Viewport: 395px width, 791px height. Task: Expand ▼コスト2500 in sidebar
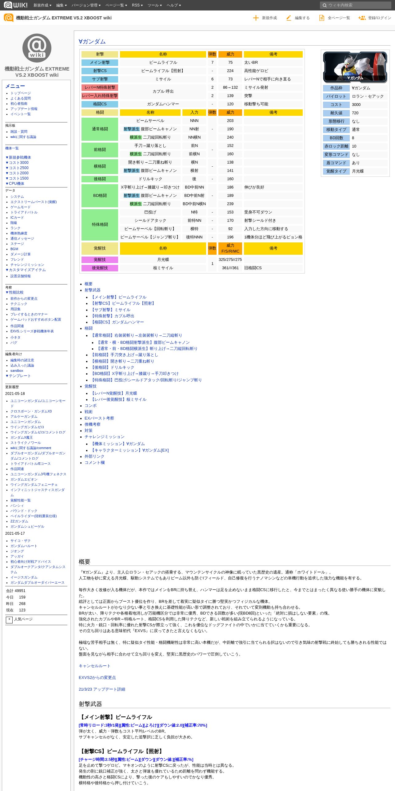(x=17, y=168)
